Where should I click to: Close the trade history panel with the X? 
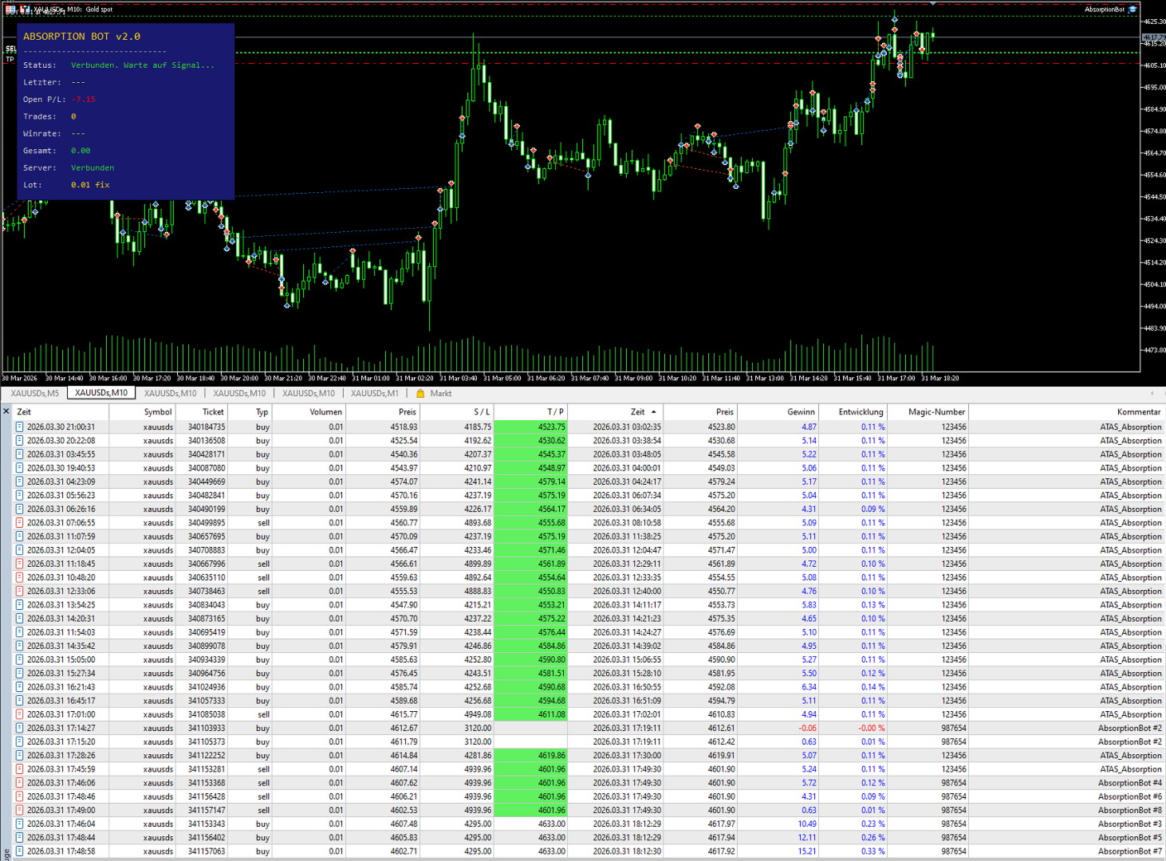click(6, 411)
